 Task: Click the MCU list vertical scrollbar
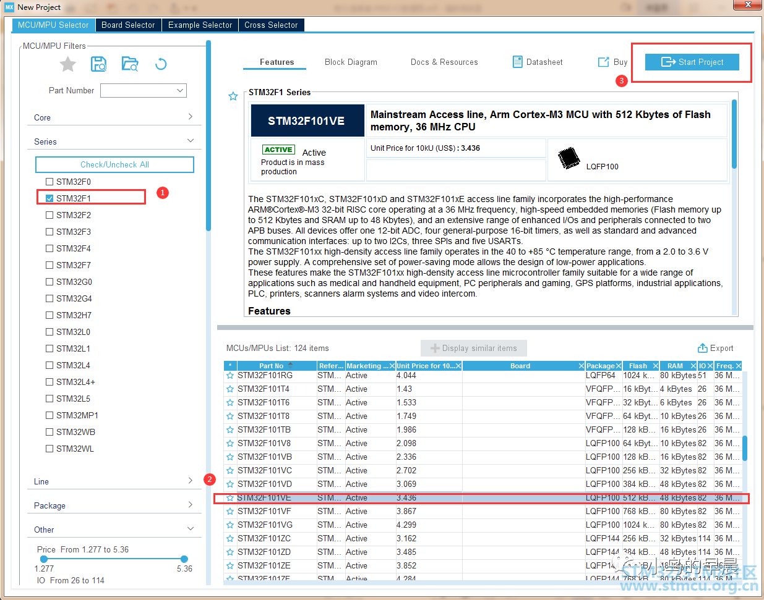tap(745, 448)
